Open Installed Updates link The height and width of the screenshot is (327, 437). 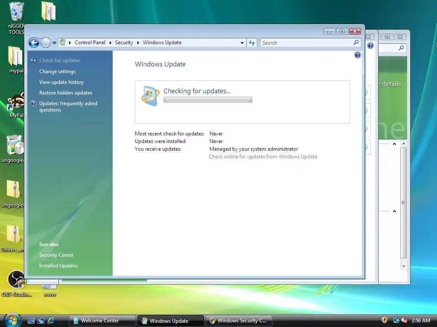pyautogui.click(x=58, y=266)
